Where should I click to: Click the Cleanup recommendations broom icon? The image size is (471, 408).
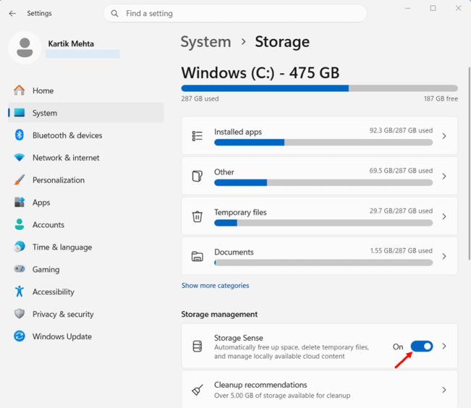197,390
